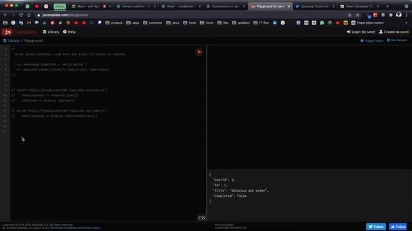Bookmark this page with the star icon

pos(357,15)
